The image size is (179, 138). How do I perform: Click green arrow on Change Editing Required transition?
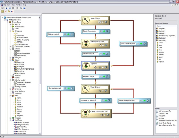[145, 101]
